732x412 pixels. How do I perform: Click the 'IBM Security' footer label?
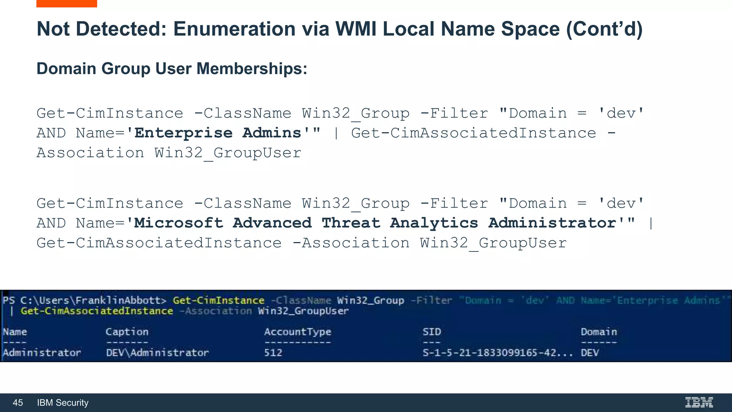[x=63, y=403]
